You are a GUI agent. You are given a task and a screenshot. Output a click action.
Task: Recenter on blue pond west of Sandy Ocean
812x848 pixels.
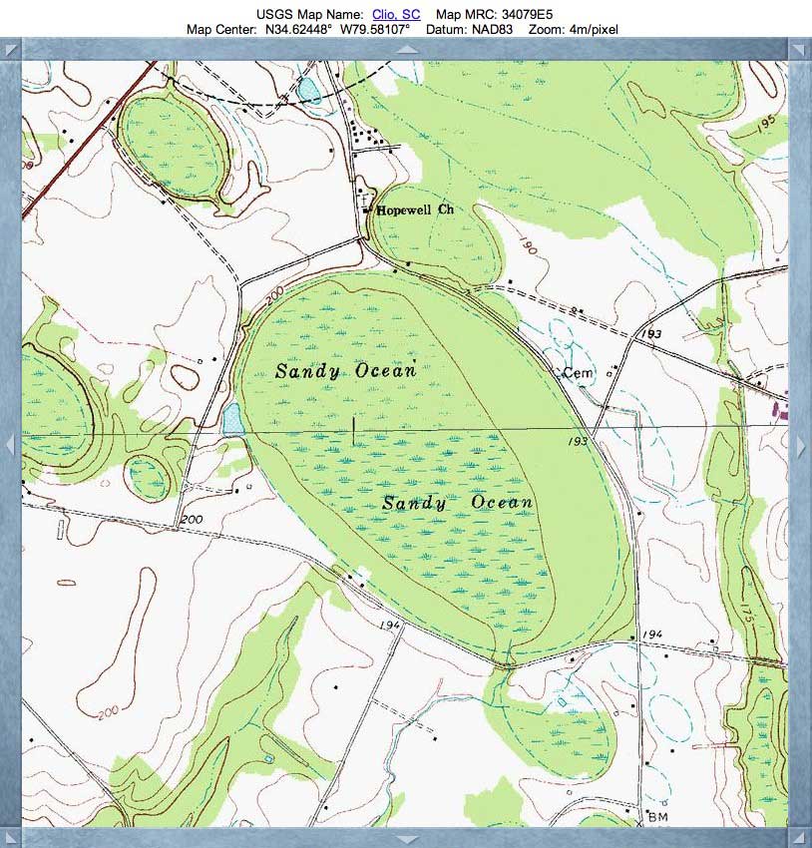click(232, 420)
